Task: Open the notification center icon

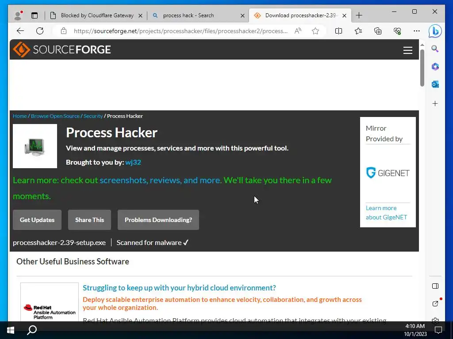Action: tap(438, 330)
